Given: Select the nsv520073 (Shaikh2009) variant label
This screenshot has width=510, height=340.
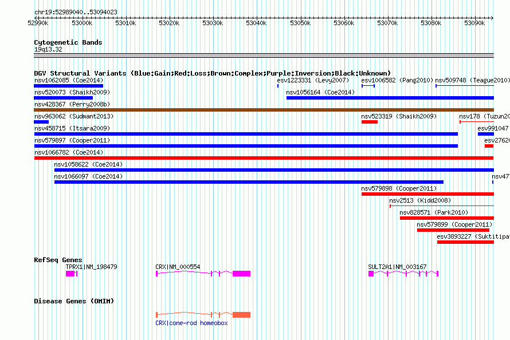Looking at the screenshot, I should coord(72,92).
